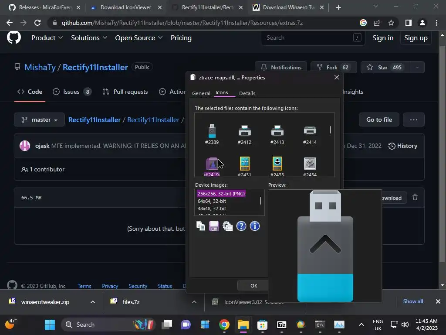Screen dimensions: 446x335
Task: Expand the Open Source dropdown
Action: (x=139, y=38)
